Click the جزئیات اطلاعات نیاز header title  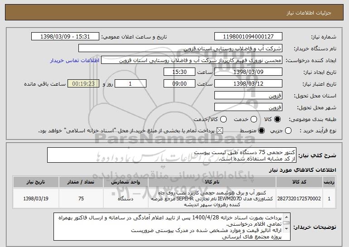click(x=309, y=13)
